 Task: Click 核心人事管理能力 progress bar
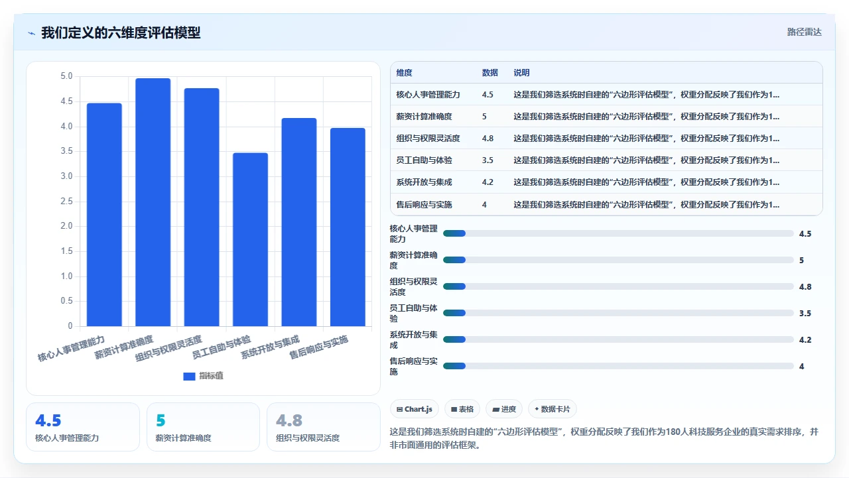pyautogui.click(x=618, y=233)
